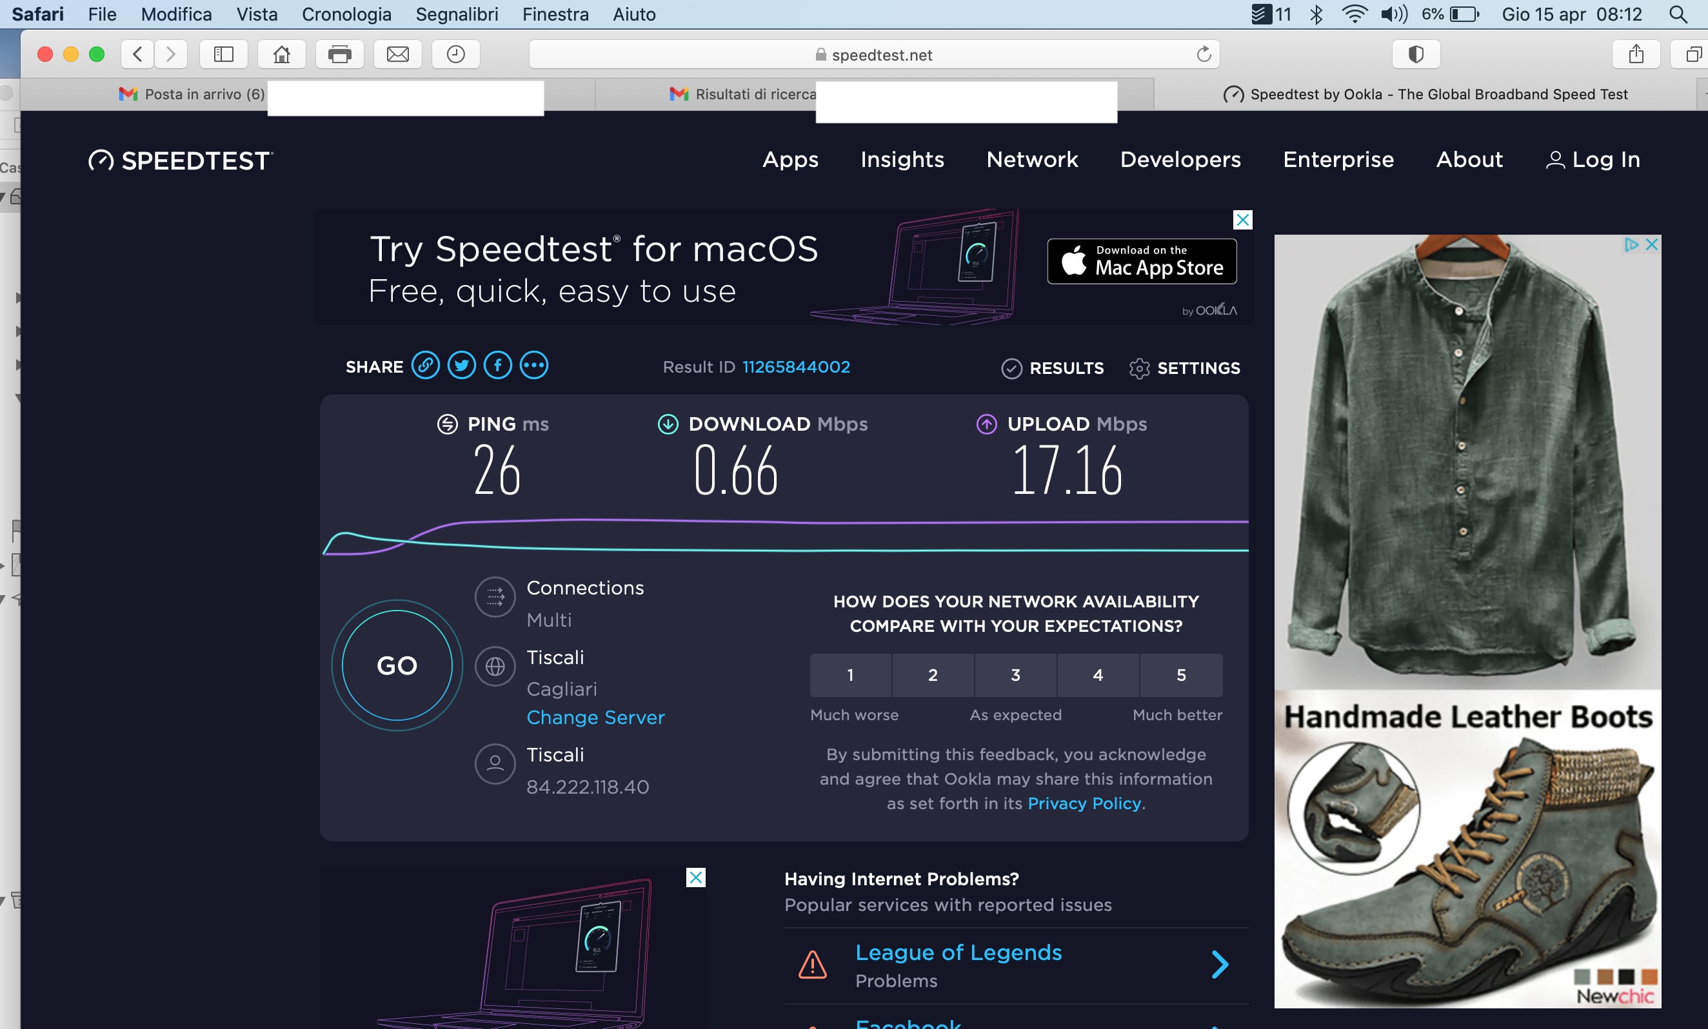This screenshot has height=1029, width=1708.
Task: Click the Speedtest logo
Action: pos(180,161)
